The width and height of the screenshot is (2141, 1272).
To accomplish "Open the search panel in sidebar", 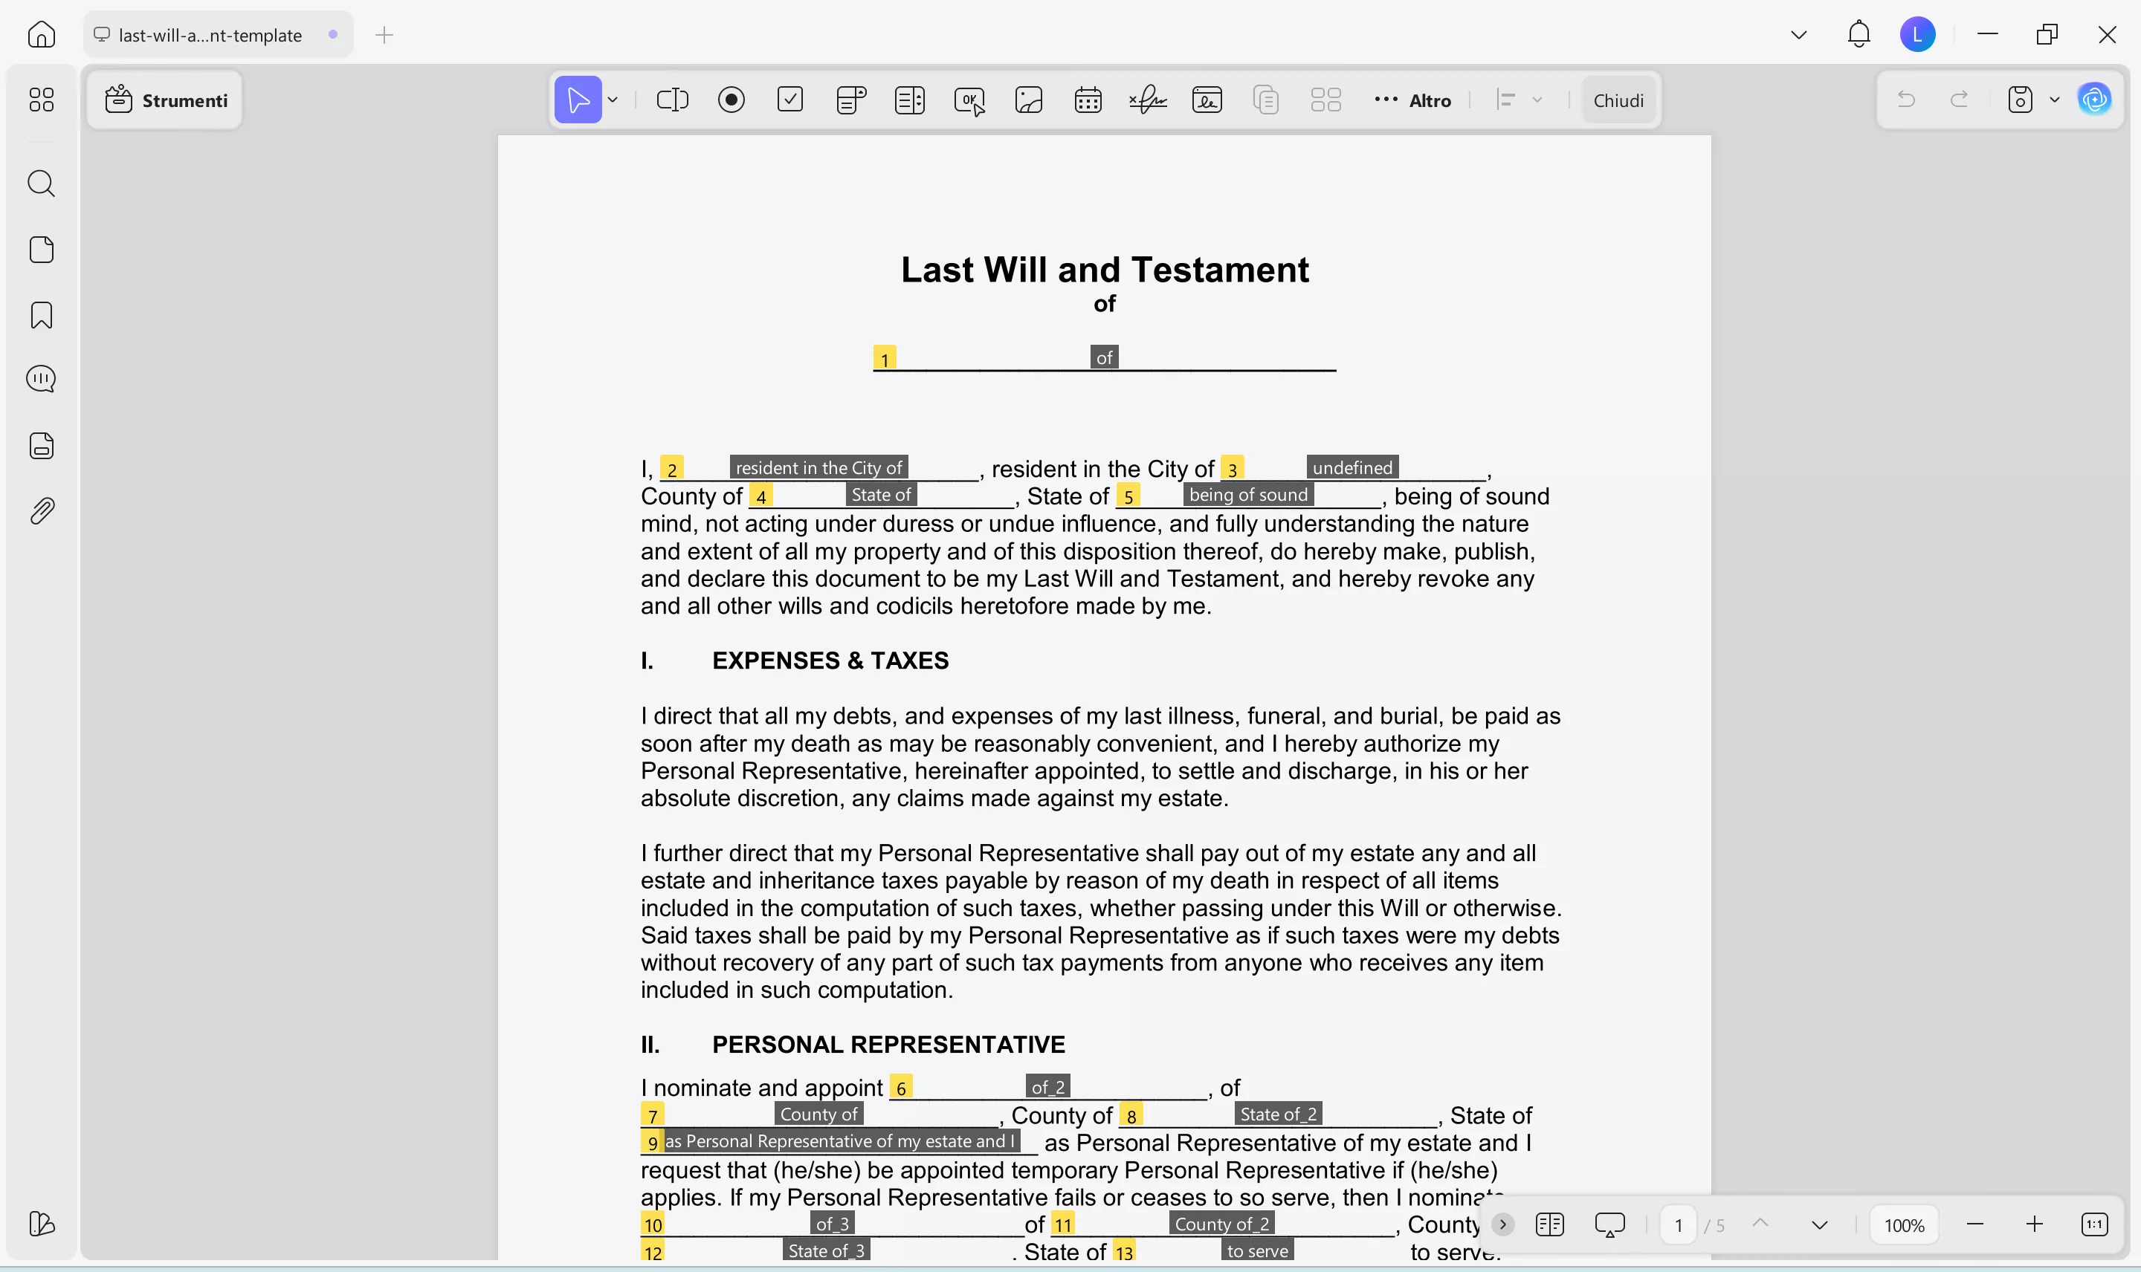I will point(41,184).
